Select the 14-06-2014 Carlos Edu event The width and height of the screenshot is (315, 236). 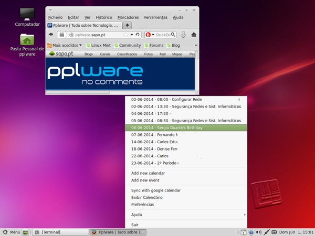tap(186, 142)
